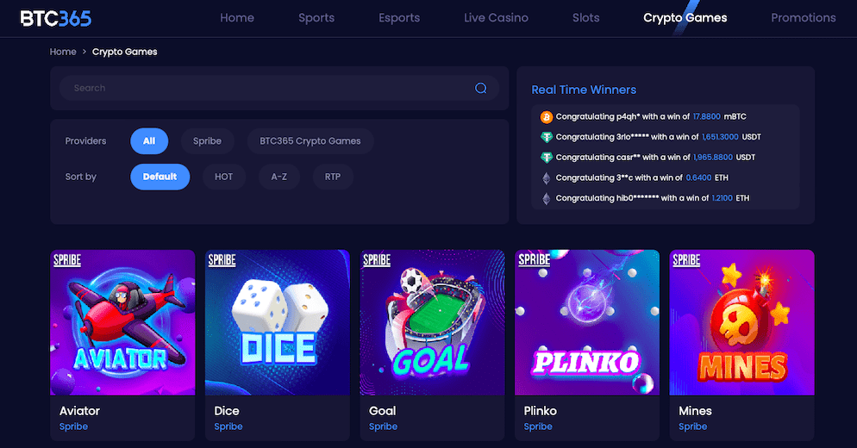
Task: Click the search magnifier icon
Action: (480, 89)
